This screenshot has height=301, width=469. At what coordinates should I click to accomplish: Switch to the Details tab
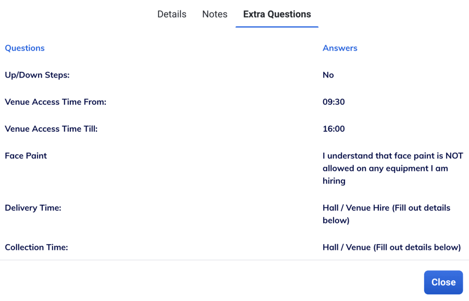click(x=171, y=14)
